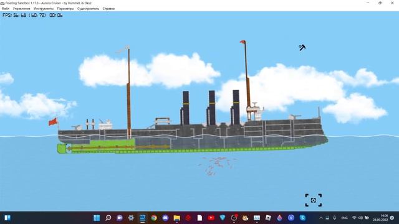Screen dimensions: 399x224
Task: Click the school of fish under ship
Action: point(217,166)
